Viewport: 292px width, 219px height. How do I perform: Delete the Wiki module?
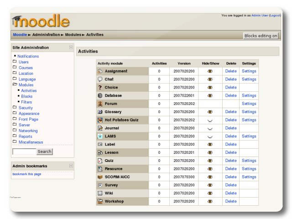click(x=231, y=193)
